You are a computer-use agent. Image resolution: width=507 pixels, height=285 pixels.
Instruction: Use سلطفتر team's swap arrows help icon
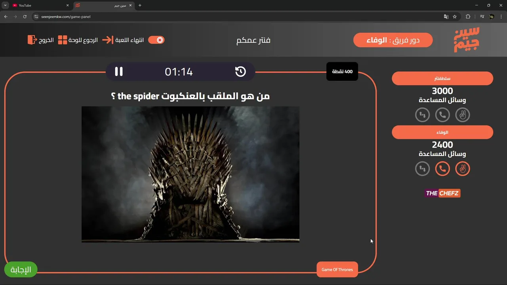click(422, 115)
